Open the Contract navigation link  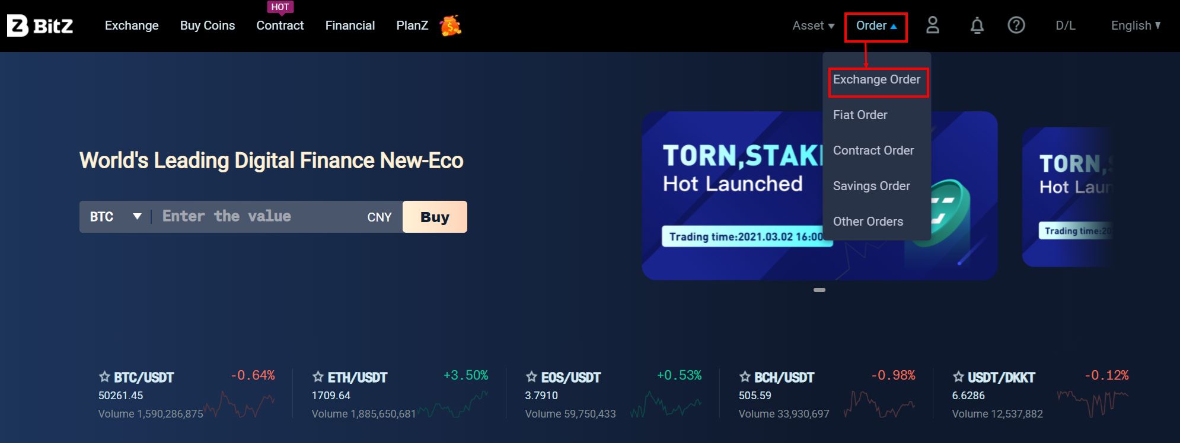pyautogui.click(x=280, y=25)
